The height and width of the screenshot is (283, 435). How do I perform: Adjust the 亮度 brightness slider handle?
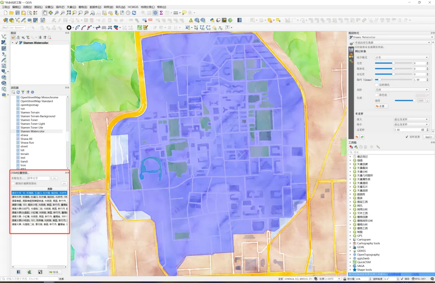pyautogui.click(x=394, y=63)
